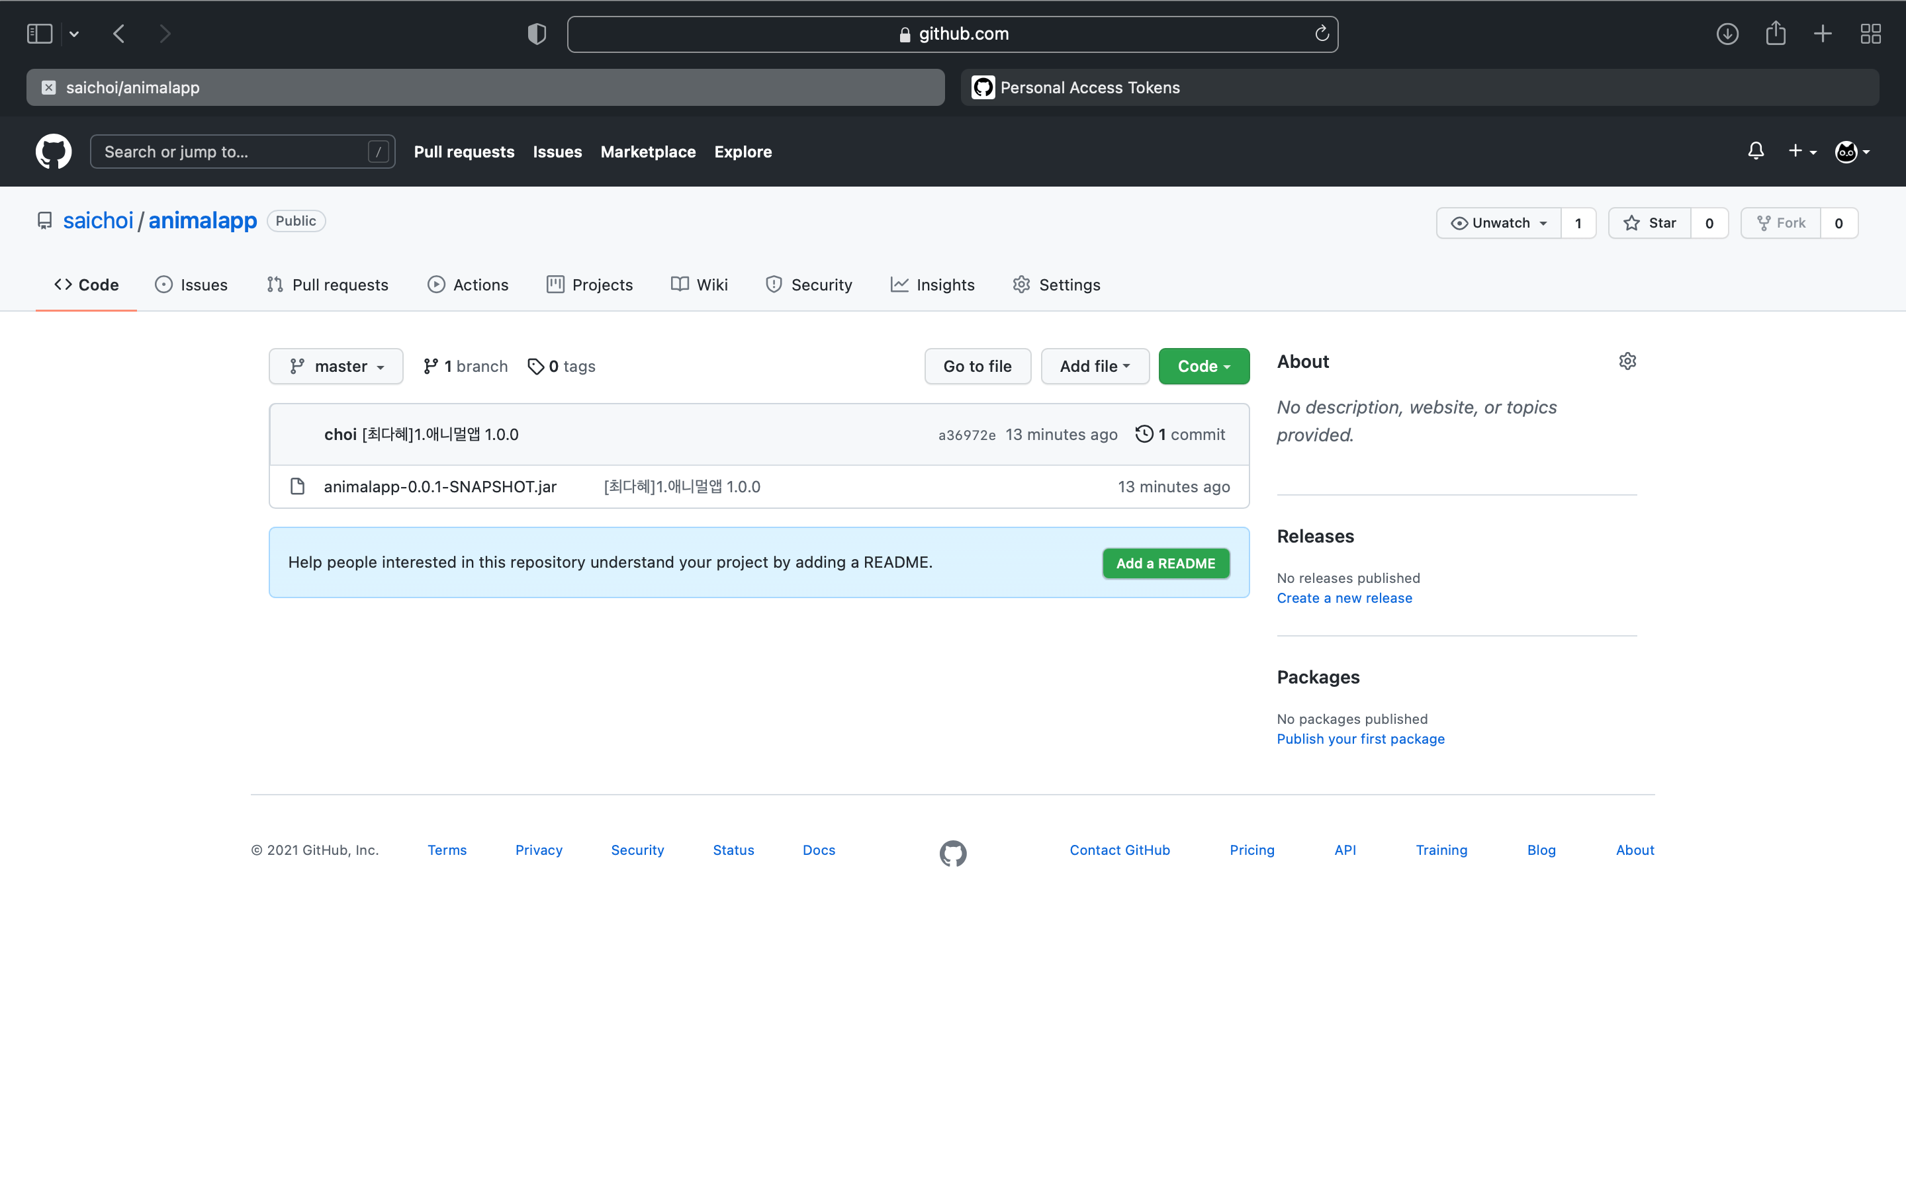Select the Actions tab

468,285
